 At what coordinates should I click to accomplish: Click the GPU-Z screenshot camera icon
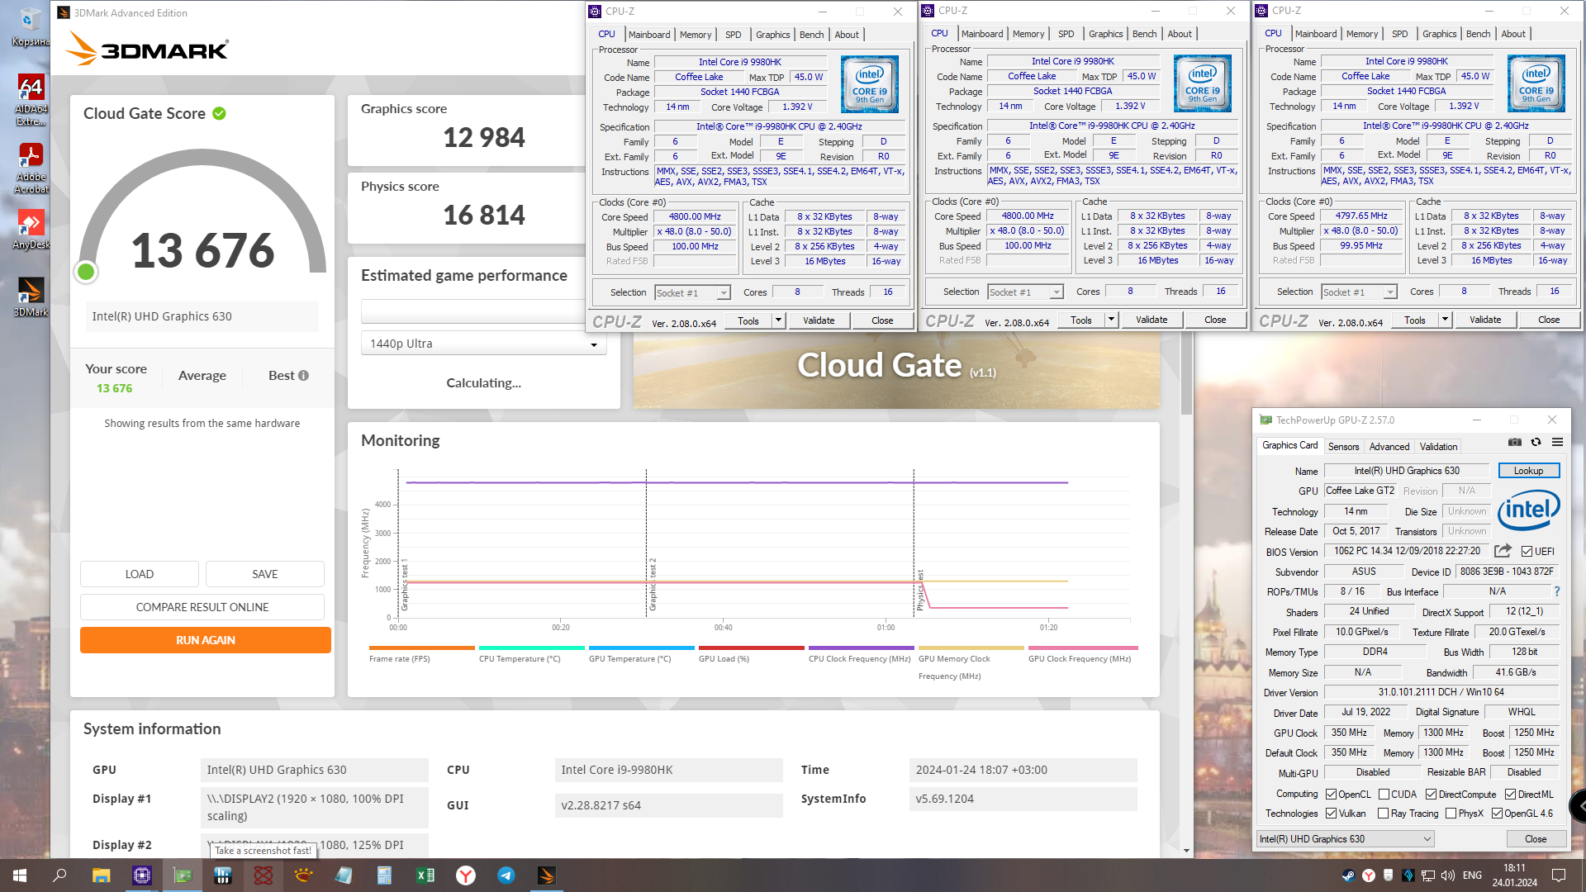pyautogui.click(x=1514, y=443)
